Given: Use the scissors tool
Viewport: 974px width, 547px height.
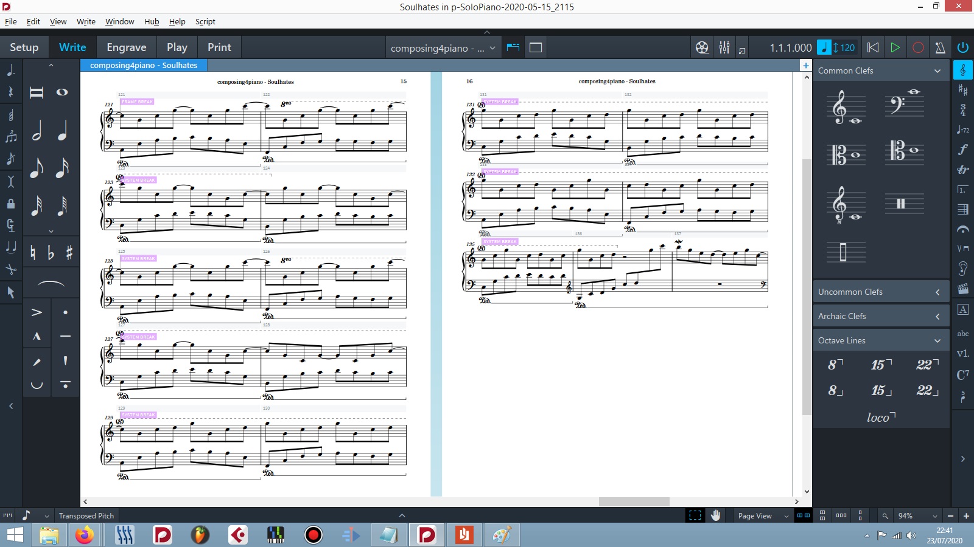Looking at the screenshot, I should [x=10, y=269].
